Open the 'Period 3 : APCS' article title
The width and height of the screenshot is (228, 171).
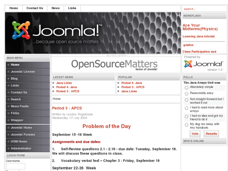click(67, 108)
